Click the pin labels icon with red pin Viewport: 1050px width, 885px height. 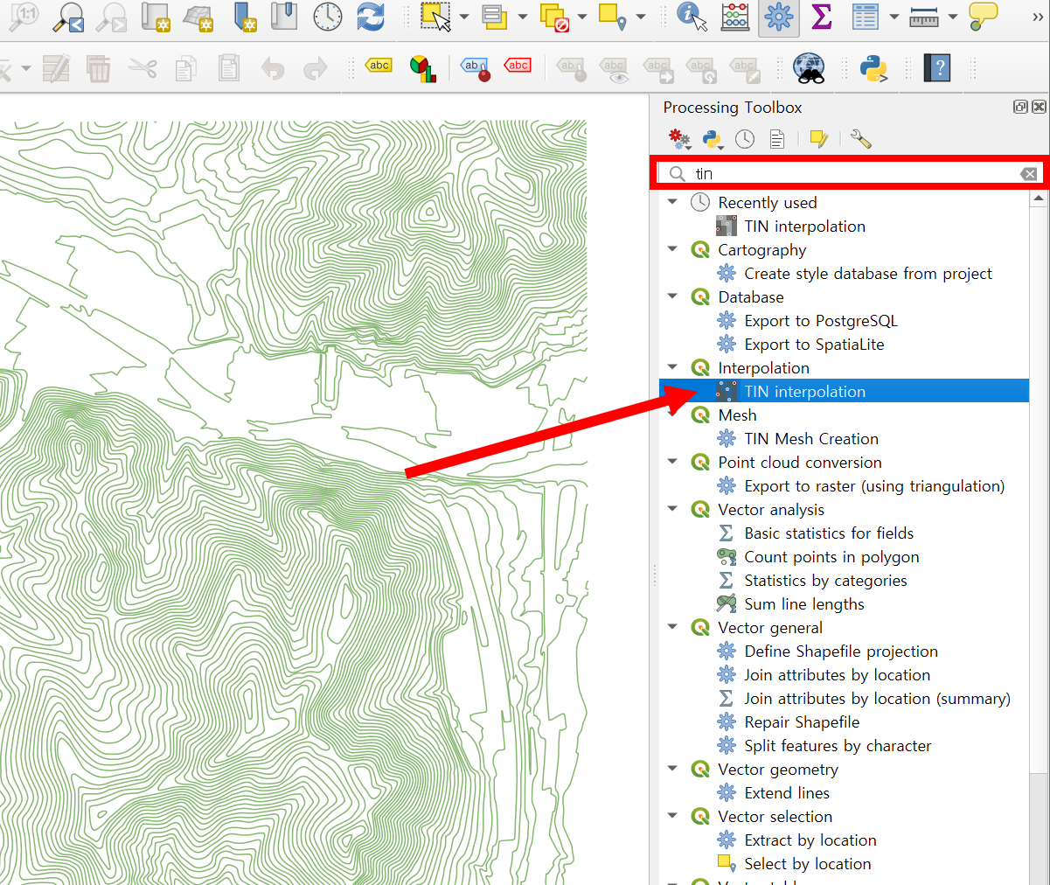coord(476,68)
